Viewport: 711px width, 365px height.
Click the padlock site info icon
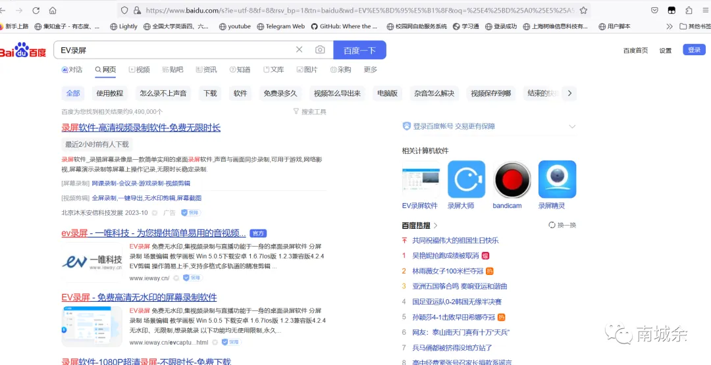pyautogui.click(x=136, y=10)
